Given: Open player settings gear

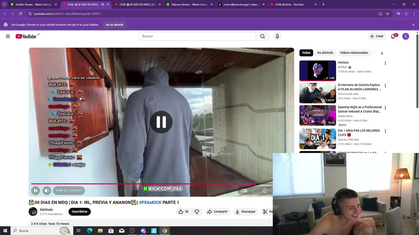Looking at the screenshot, I should (x=264, y=191).
